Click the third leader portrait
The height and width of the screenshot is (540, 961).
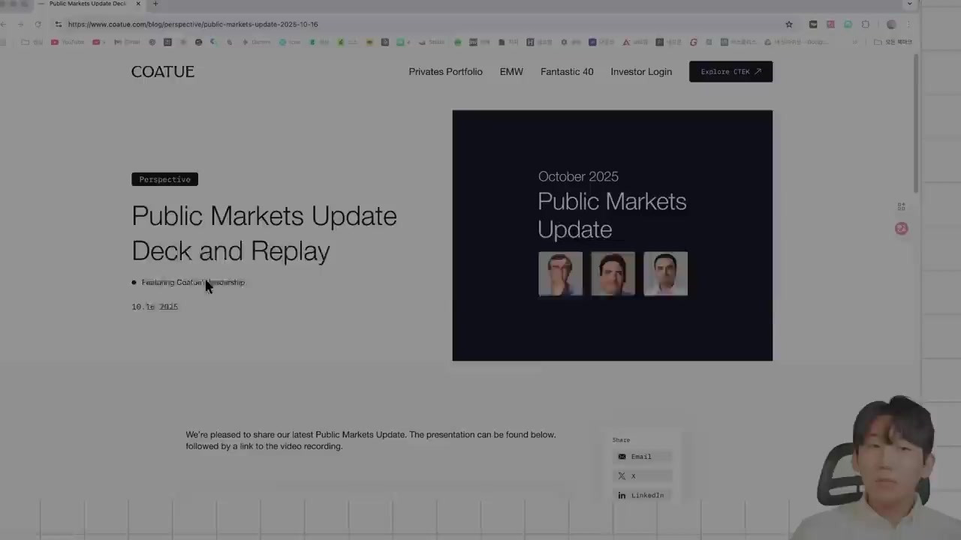(x=665, y=274)
